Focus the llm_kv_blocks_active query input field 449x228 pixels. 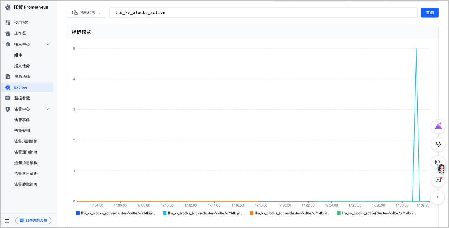[263, 13]
